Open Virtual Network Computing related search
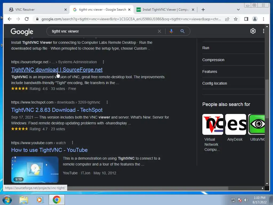 coord(212,133)
